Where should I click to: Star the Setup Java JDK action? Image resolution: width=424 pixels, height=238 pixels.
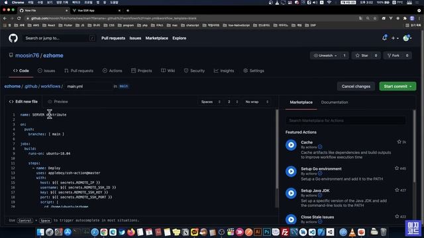coord(397,190)
